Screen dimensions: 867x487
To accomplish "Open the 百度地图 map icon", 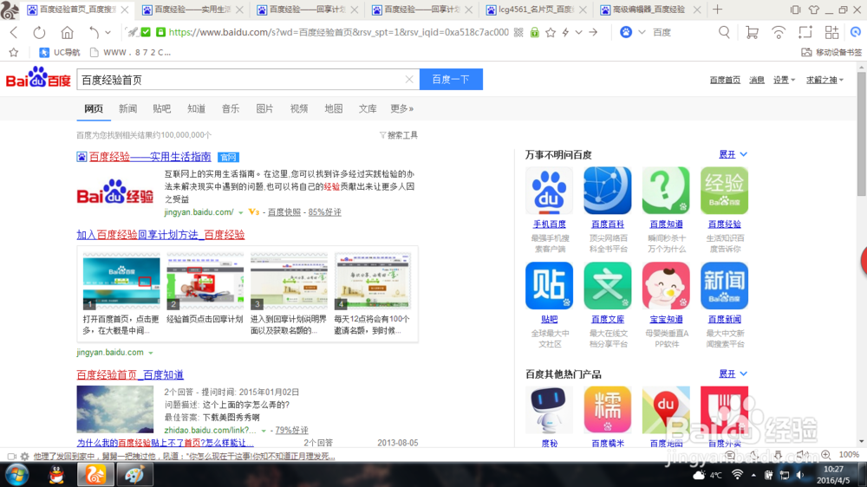I will click(x=666, y=410).
